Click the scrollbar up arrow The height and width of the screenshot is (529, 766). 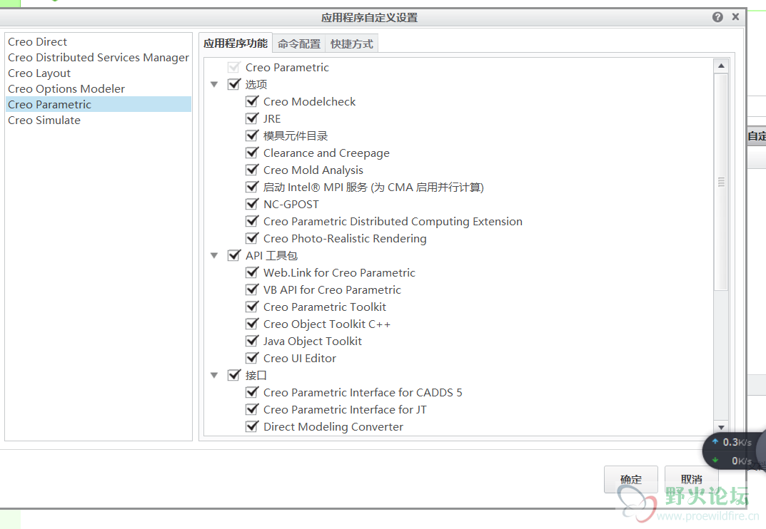click(721, 66)
